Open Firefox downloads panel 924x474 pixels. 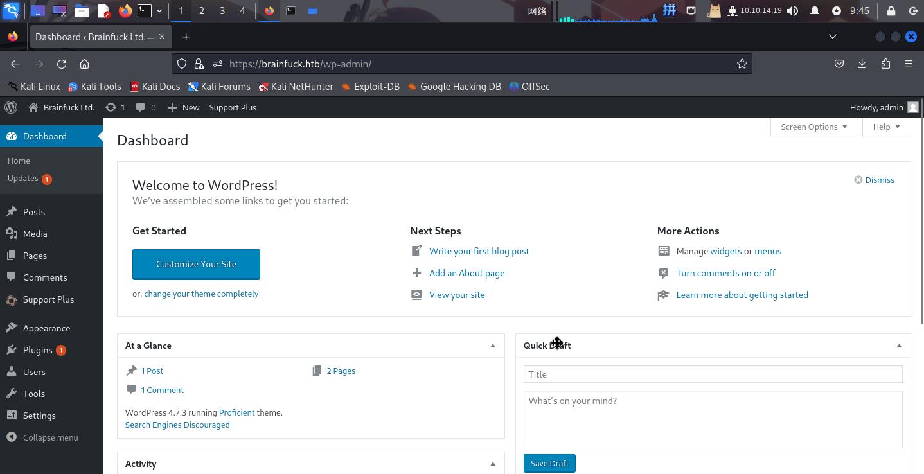tap(862, 64)
